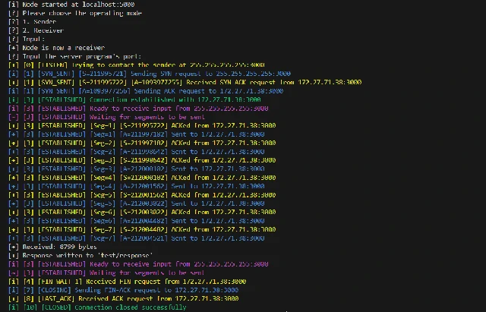Click 'Ready to receive input' line below Response written
This screenshot has height=312, width=486.
[138, 264]
